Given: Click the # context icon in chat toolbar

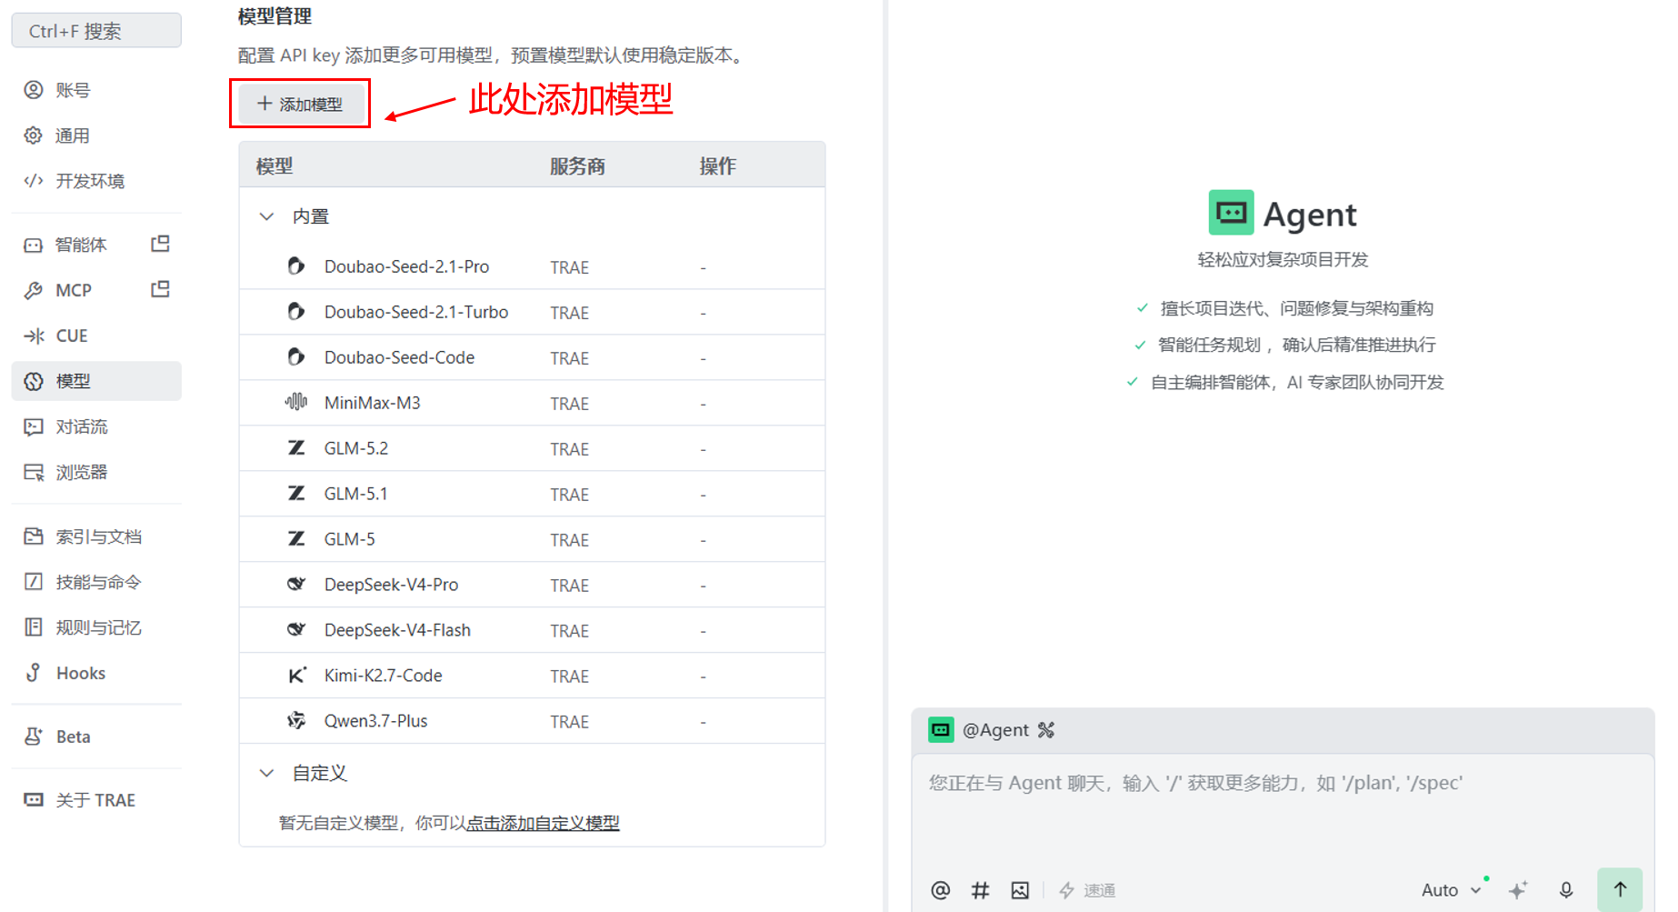Looking at the screenshot, I should [x=980, y=890].
